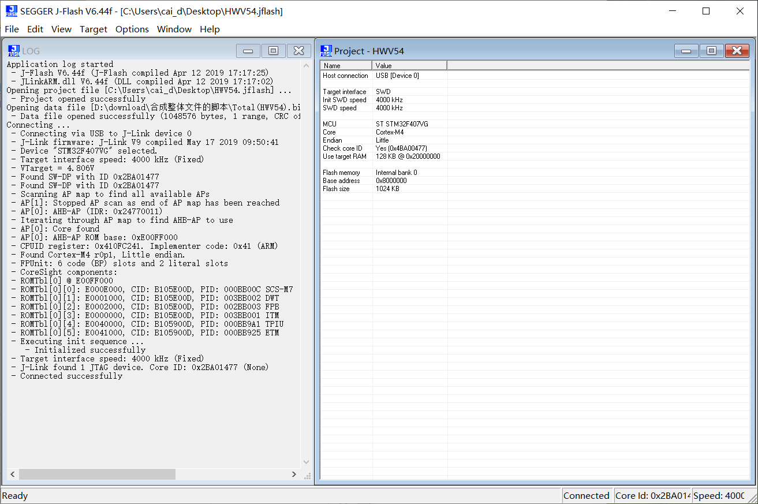Open the Edit menu
Image resolution: width=758 pixels, height=504 pixels.
(35, 29)
